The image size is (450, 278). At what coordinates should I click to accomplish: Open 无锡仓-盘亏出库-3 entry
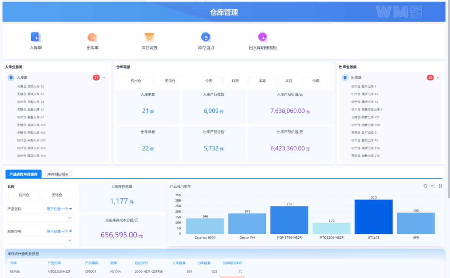point(364,133)
